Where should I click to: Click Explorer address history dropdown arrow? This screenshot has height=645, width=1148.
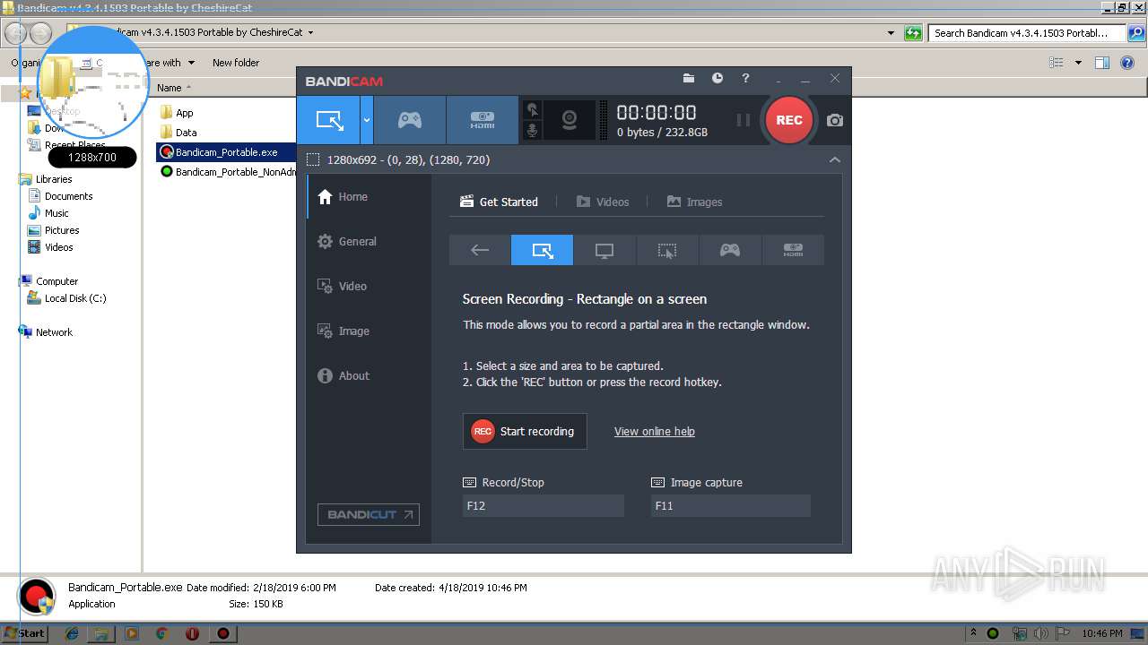tap(891, 33)
